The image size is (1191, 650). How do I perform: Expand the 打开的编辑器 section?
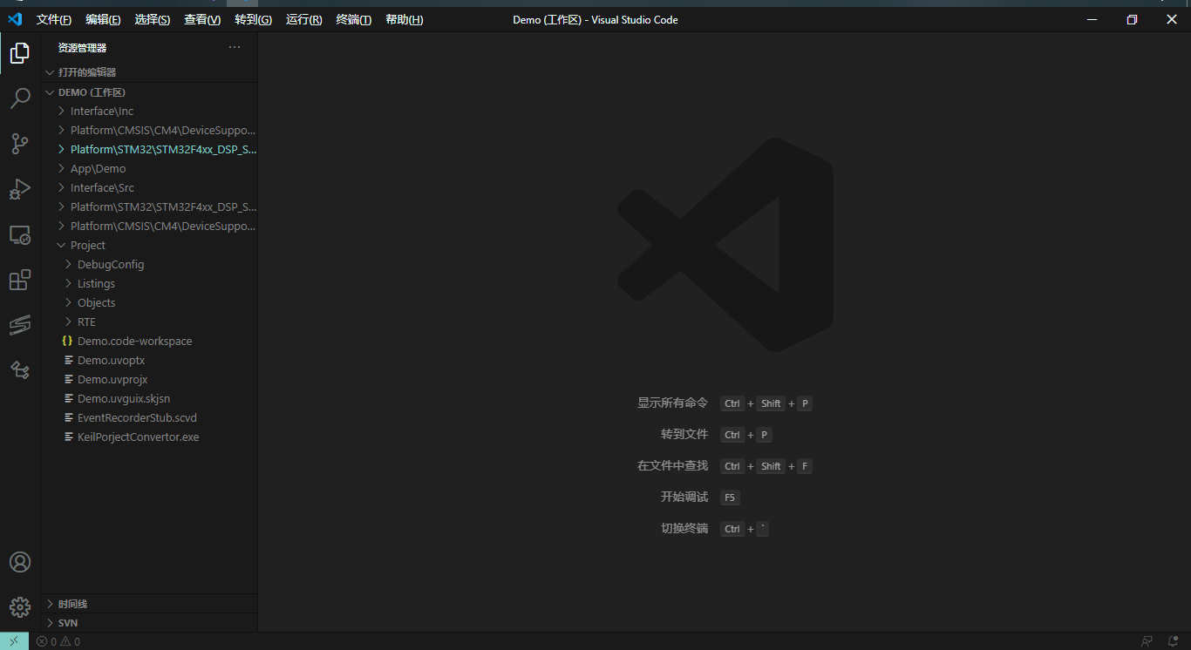(149, 72)
